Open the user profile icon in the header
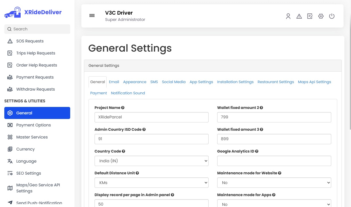The image size is (351, 207). coord(288,16)
